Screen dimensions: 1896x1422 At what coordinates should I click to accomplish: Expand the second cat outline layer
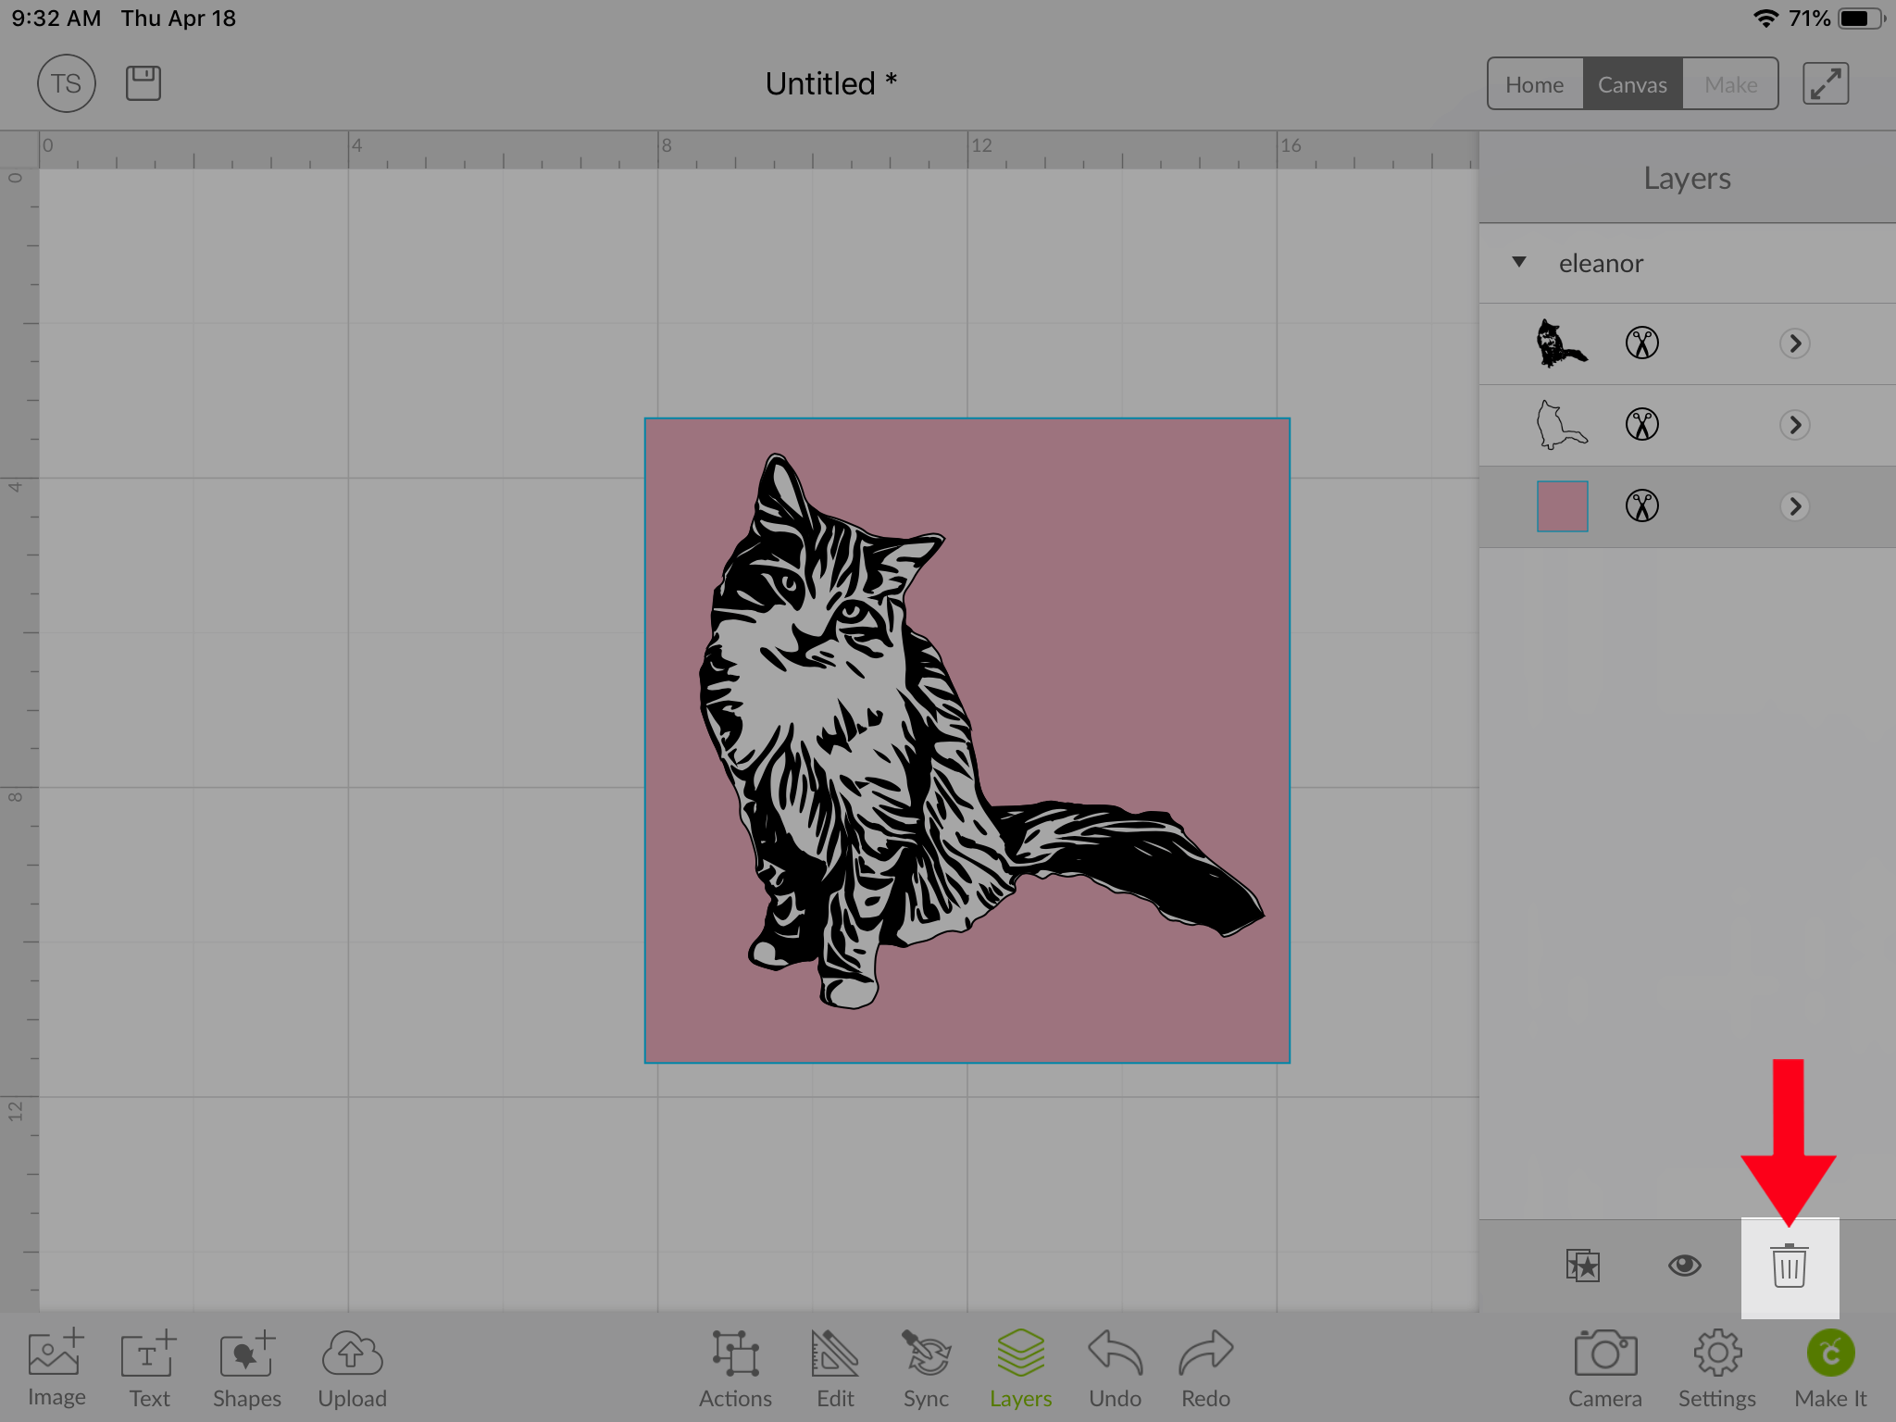tap(1794, 424)
